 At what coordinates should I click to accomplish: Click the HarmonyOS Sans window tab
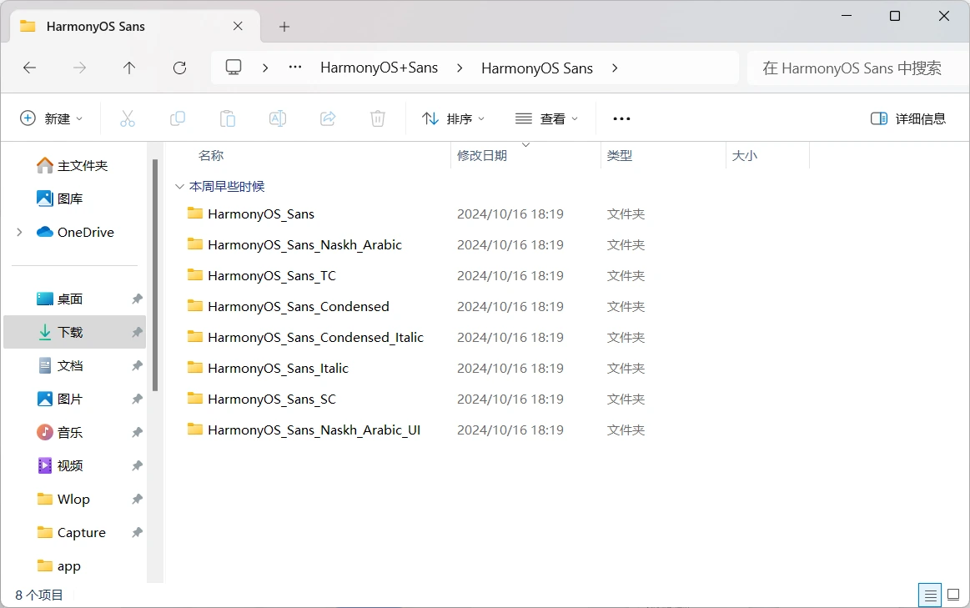click(x=135, y=27)
